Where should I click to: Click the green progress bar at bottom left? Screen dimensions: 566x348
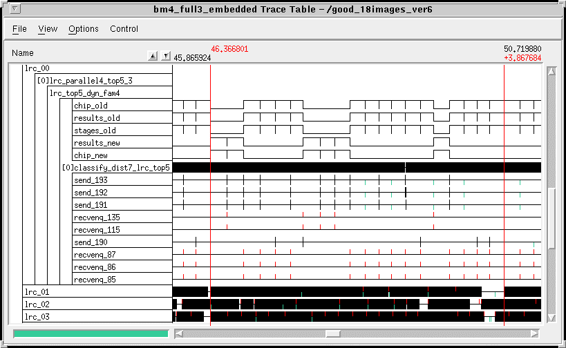click(x=91, y=333)
